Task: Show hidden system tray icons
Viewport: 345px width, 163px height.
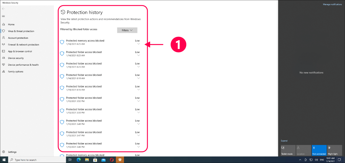Action: coord(300,160)
